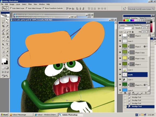Open the Layer Comps palette well tab
Image resolution: width=156 pixels, height=117 pixels.
146,9
